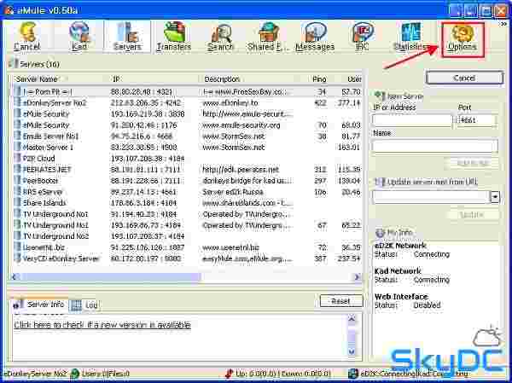Click server list scroll right arrow
The image size is (512, 383).
pyautogui.click(x=358, y=277)
